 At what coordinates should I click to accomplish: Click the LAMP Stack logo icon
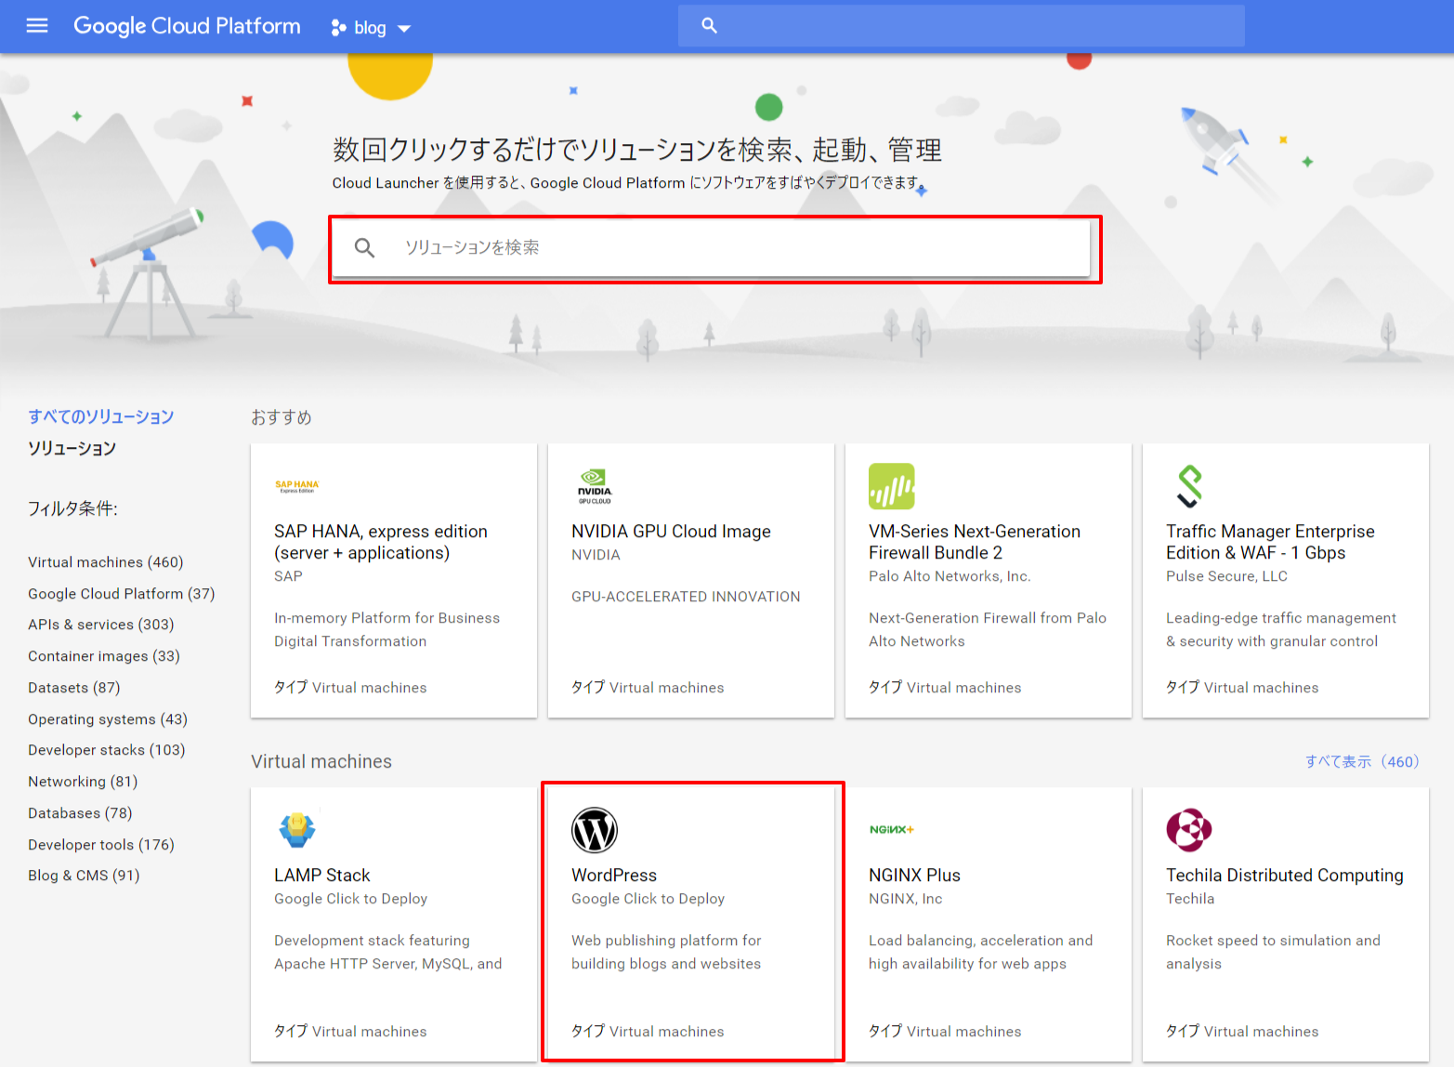click(297, 829)
